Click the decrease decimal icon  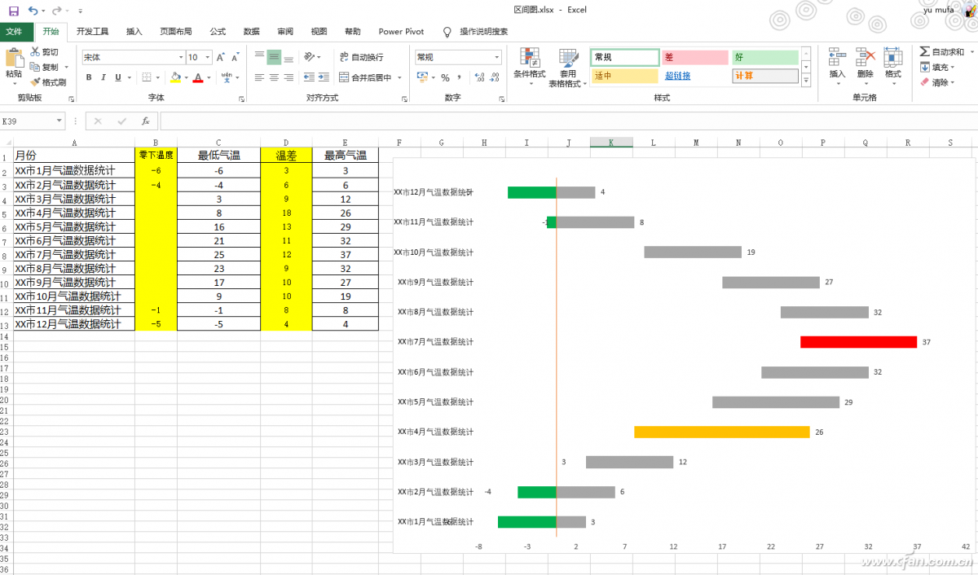(495, 77)
